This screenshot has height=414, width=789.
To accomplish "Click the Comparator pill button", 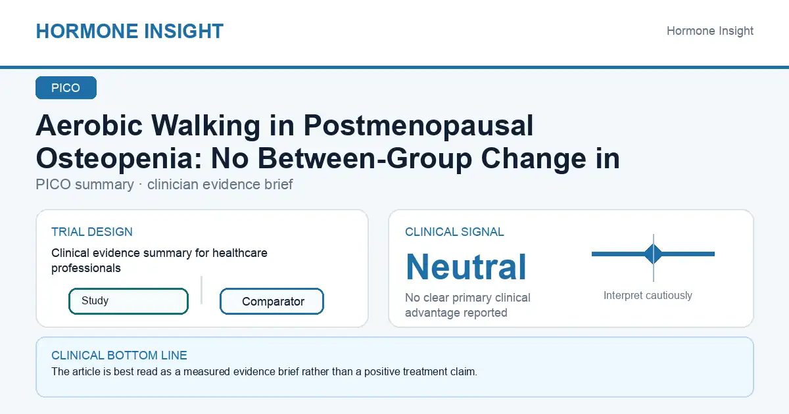I will point(272,302).
